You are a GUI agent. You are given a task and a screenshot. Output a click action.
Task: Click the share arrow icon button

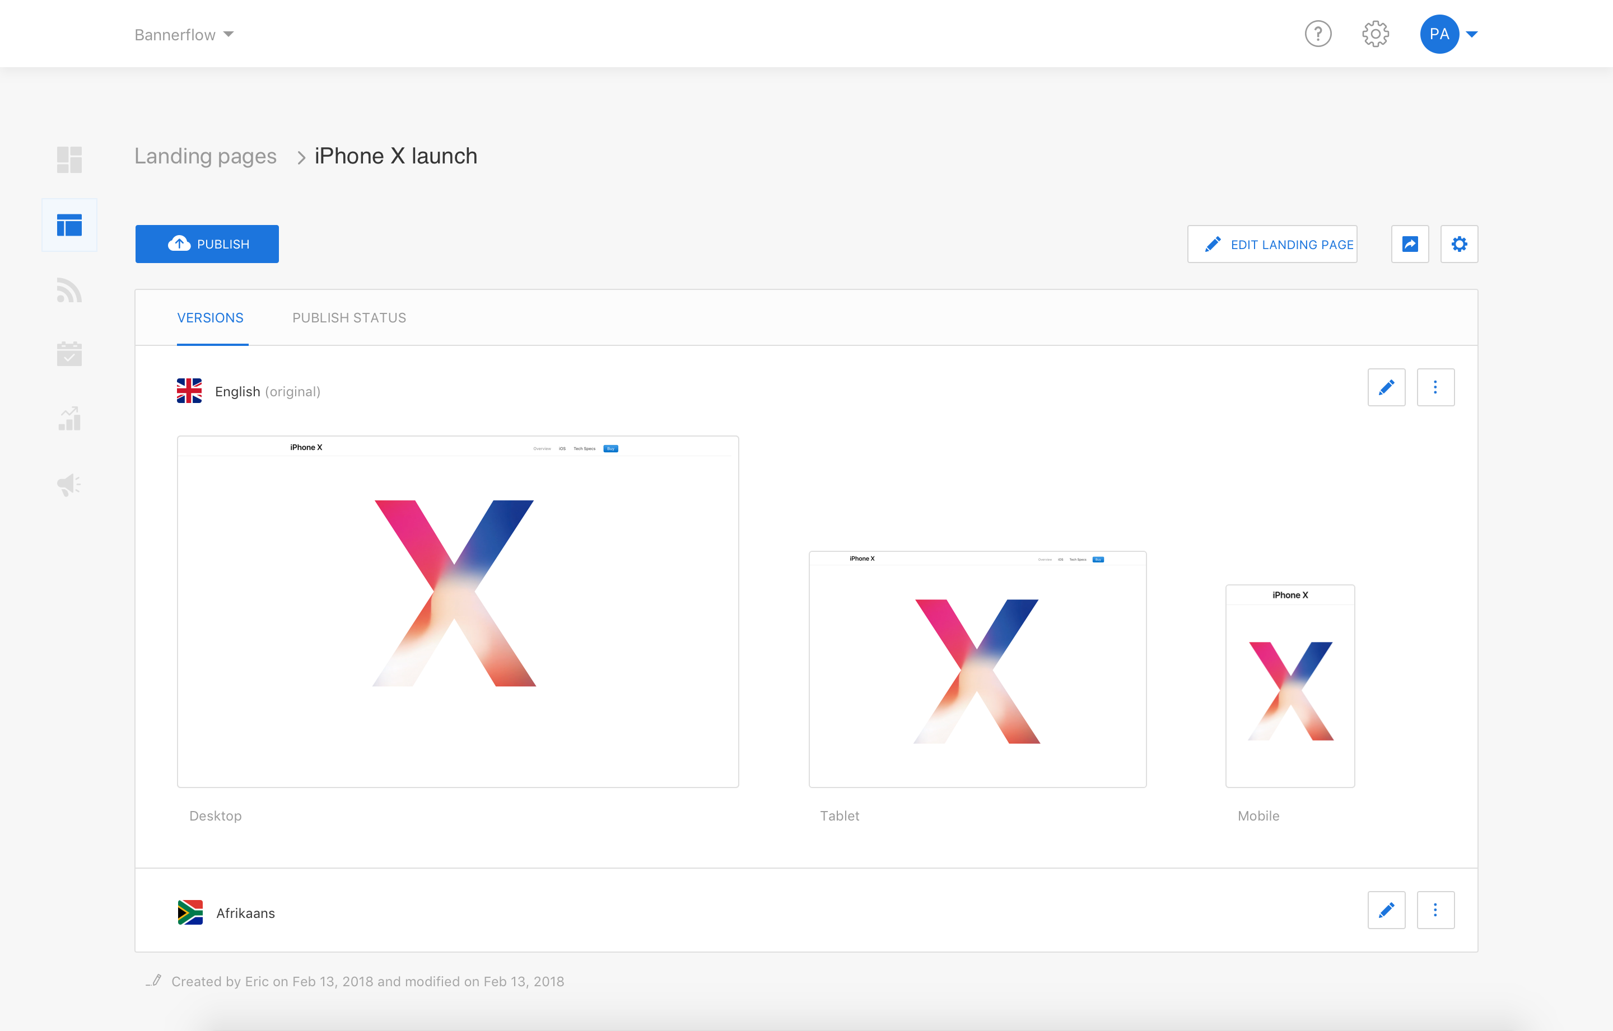[x=1409, y=245]
